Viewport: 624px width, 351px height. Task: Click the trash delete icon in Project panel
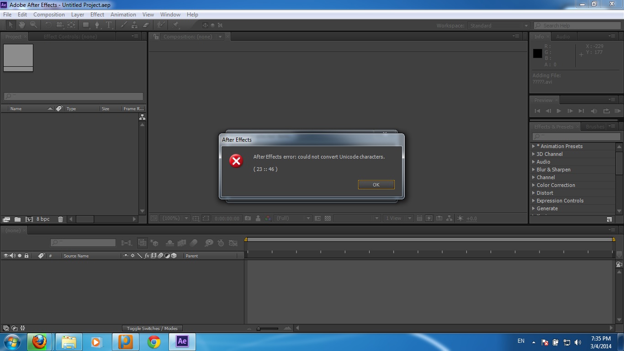click(60, 219)
